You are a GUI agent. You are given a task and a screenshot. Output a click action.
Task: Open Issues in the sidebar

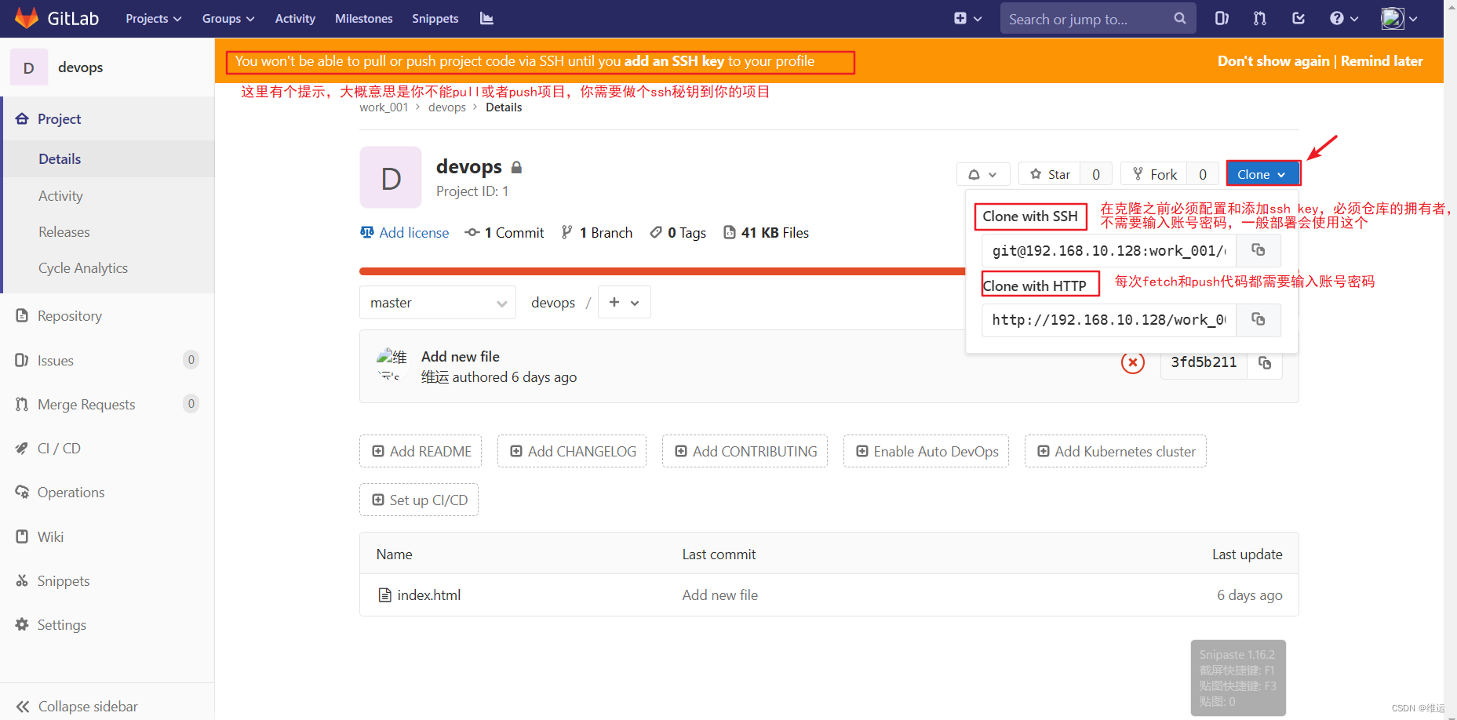(x=56, y=360)
